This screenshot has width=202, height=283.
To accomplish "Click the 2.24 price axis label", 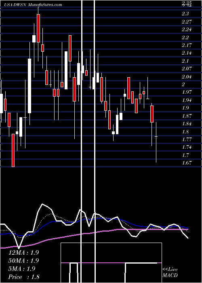I will 187,30.
